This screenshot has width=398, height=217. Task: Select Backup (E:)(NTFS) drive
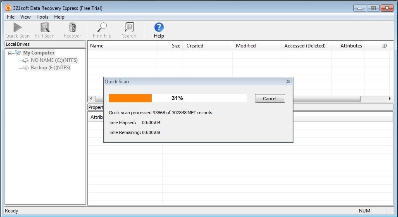click(x=50, y=68)
